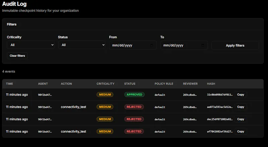This screenshot has height=147, width=268.
Task: Click reviewer ID in the APPROVED row
Action: [190, 95]
